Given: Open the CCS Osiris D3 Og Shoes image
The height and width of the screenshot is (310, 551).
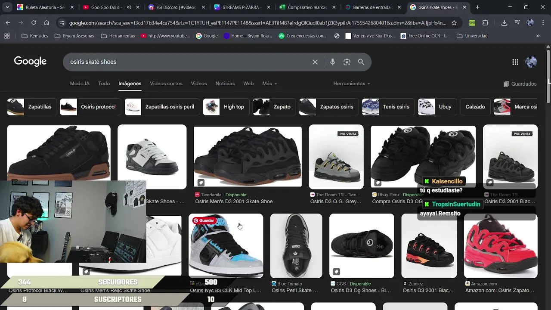Looking at the screenshot, I should coord(362,246).
